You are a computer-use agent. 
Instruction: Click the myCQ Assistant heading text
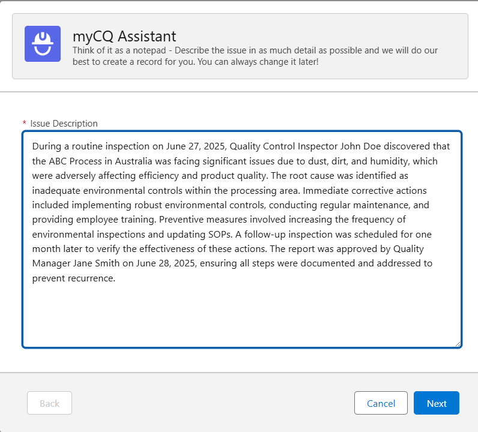124,36
